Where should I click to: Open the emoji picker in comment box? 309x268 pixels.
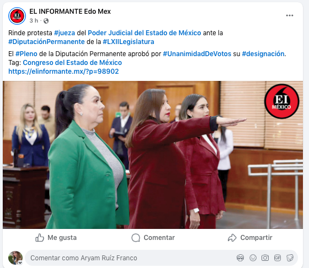(x=253, y=258)
